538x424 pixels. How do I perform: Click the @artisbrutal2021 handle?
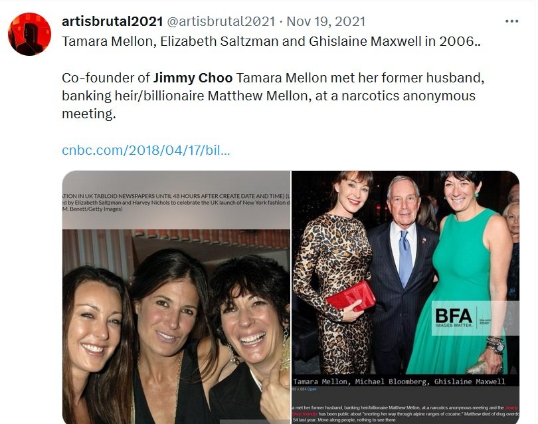tap(221, 21)
